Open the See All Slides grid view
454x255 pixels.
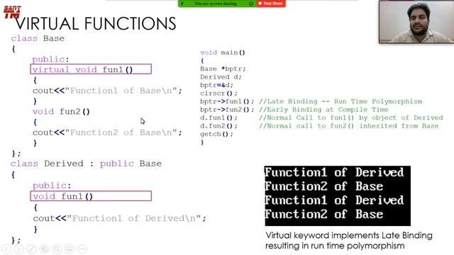point(44,249)
